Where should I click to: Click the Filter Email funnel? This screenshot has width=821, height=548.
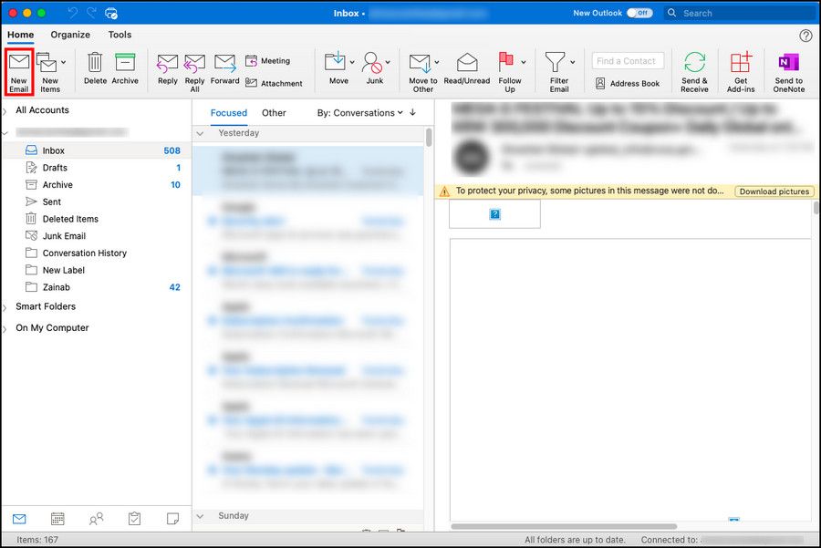[x=555, y=62]
